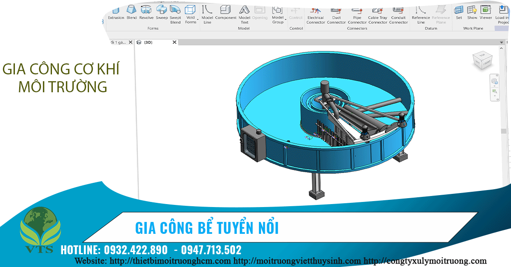Draw with the Model Line tool

207,14
